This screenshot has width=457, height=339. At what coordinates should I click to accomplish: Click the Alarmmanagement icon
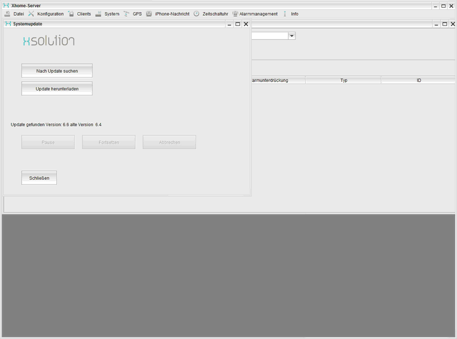235,14
